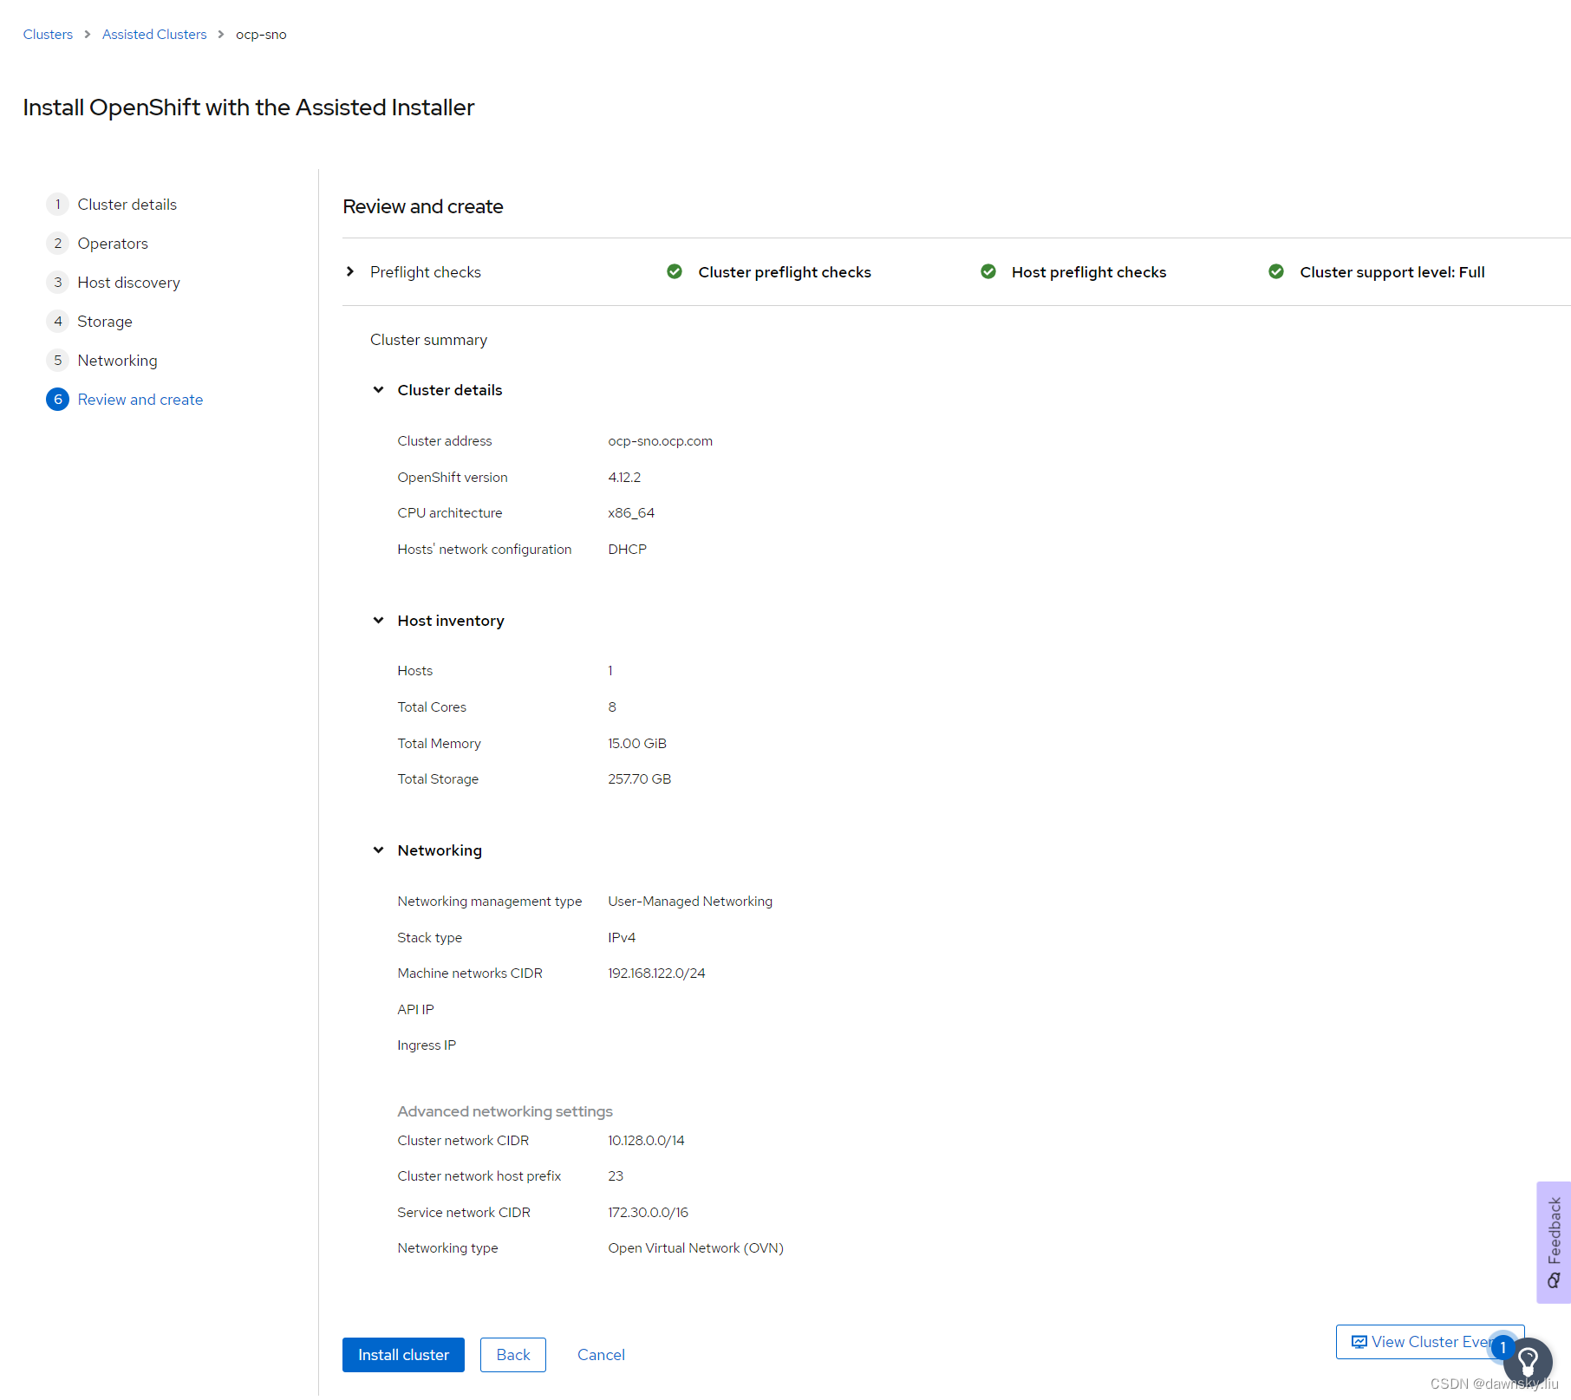Collapse the Cluster details section

click(x=378, y=390)
